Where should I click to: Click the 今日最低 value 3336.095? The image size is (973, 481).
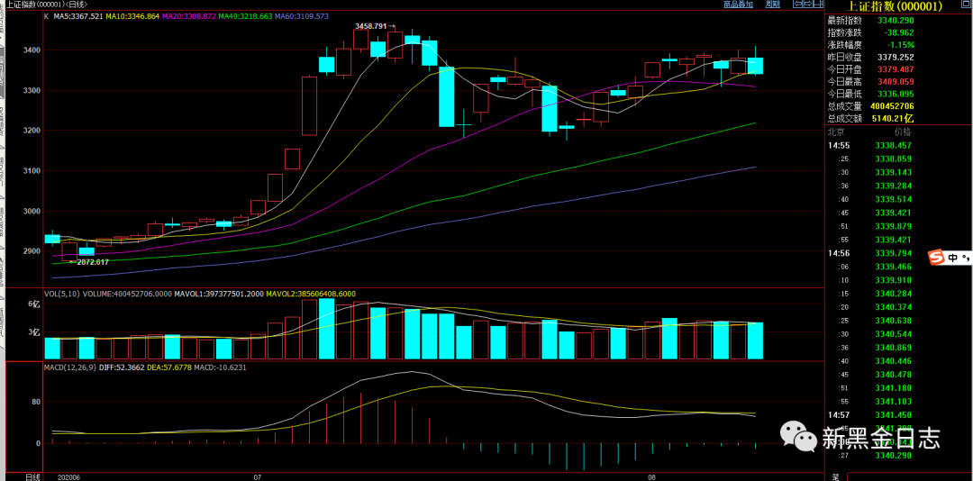click(896, 94)
